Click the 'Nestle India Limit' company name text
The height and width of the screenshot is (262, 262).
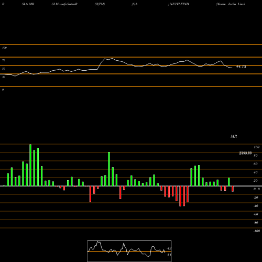[x=231, y=4]
